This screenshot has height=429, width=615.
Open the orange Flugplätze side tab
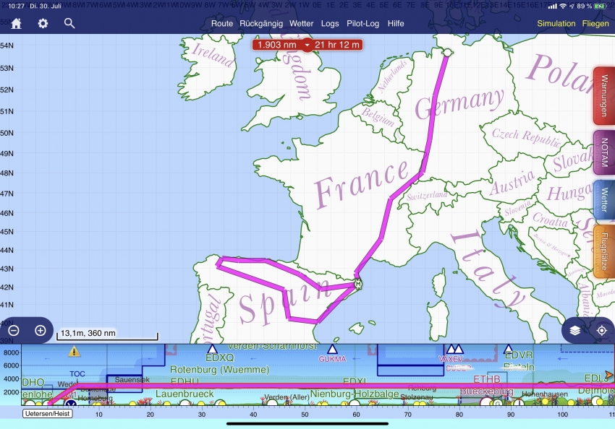coord(604,251)
